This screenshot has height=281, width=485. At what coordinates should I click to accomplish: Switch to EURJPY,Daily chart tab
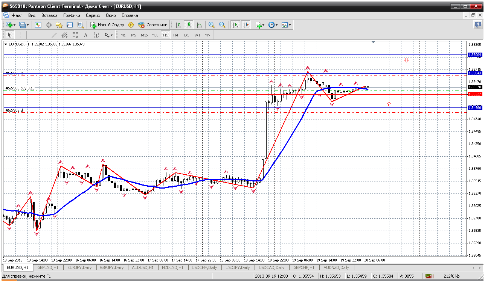tap(79, 267)
